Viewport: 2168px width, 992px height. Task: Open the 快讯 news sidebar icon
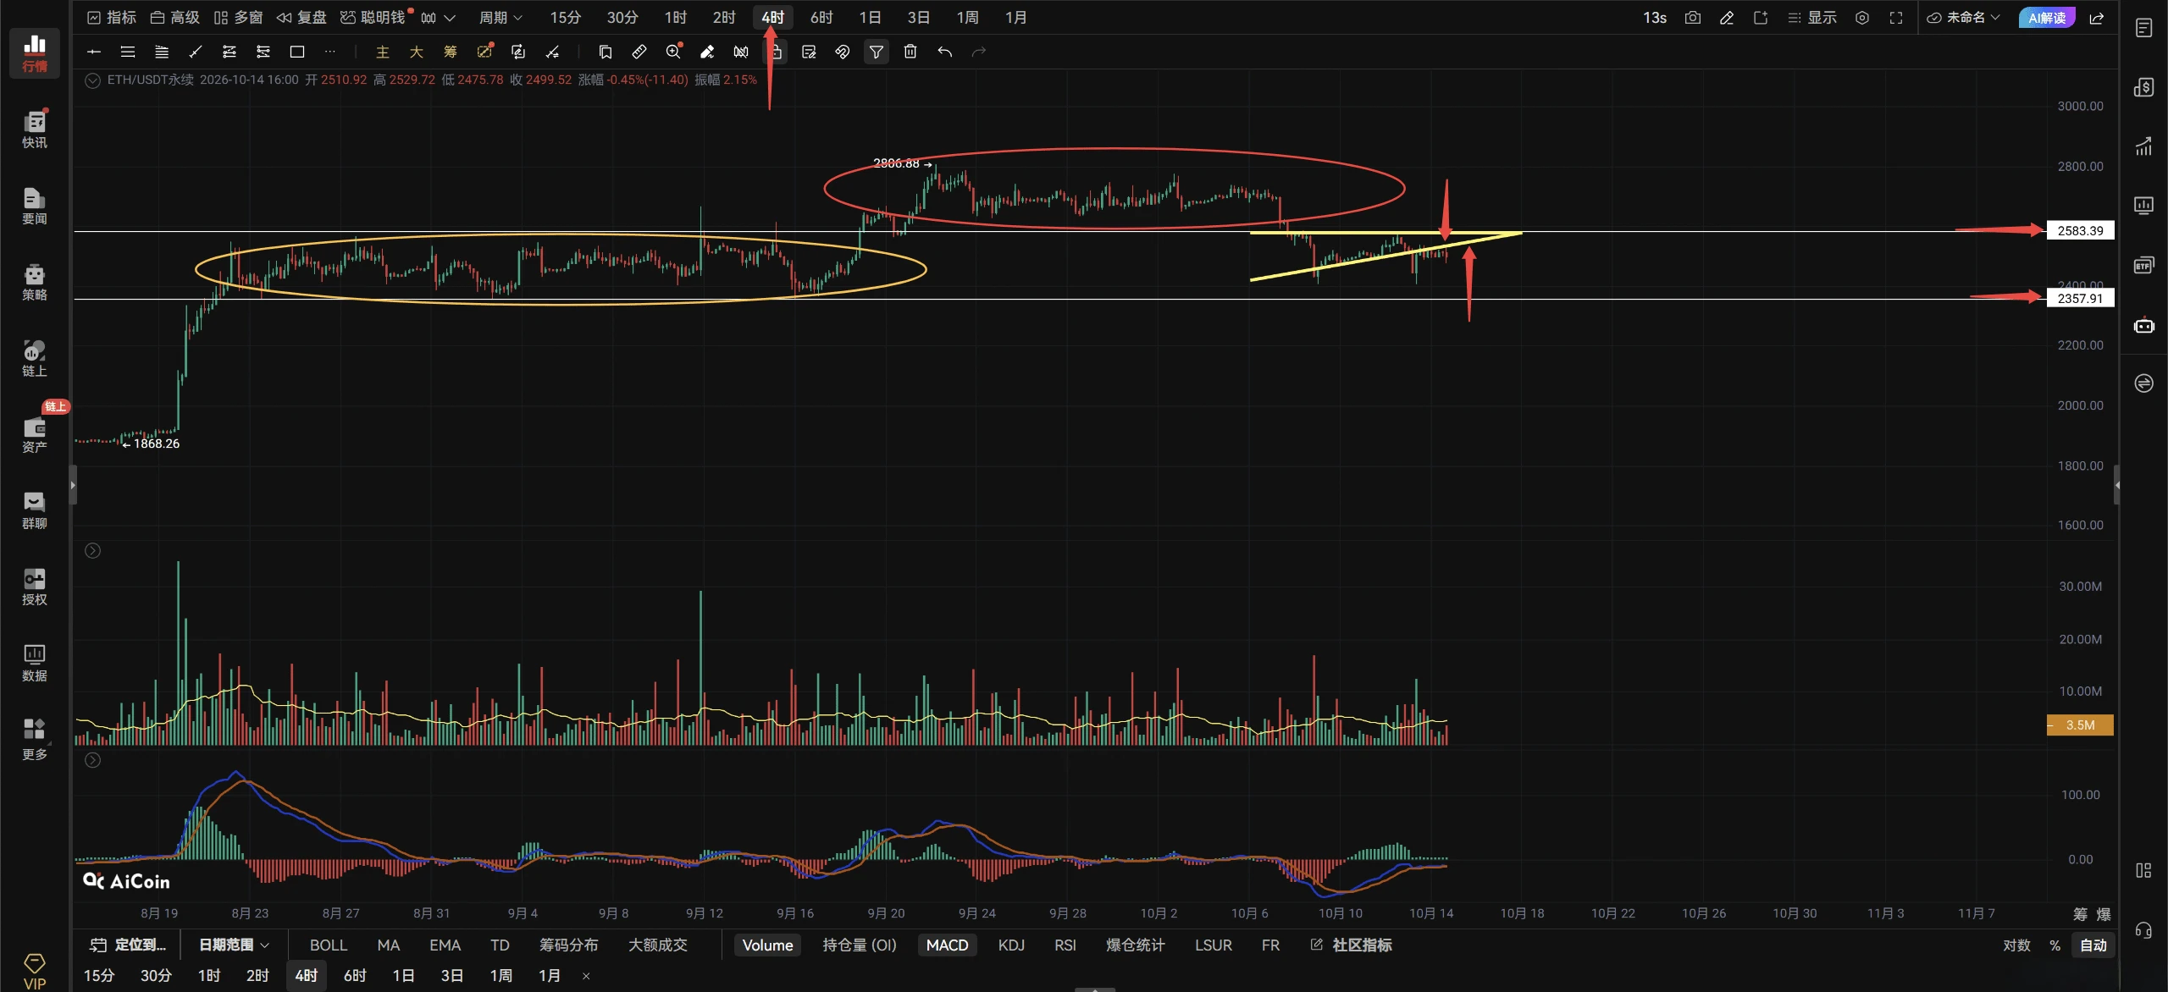(x=35, y=130)
